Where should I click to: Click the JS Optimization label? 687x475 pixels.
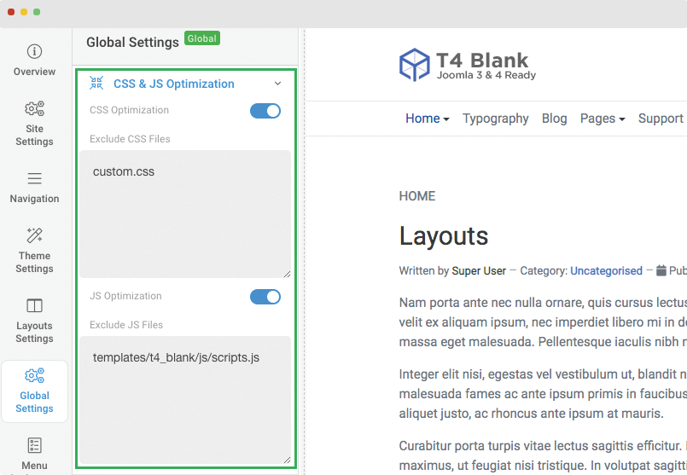(125, 297)
